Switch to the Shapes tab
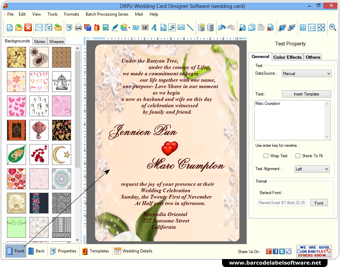340x267 pixels. [56, 41]
